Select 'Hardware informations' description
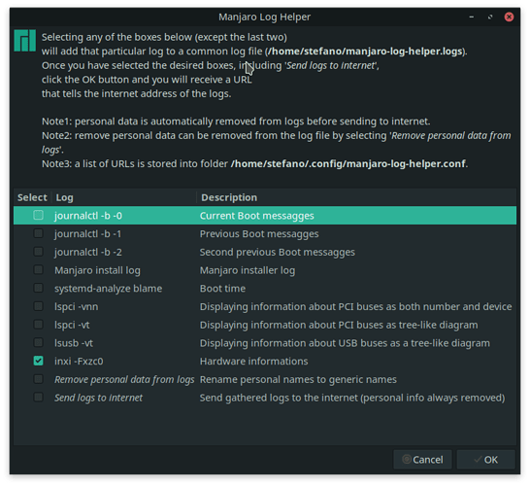Image resolution: width=530 pixels, height=486 pixels. point(254,362)
